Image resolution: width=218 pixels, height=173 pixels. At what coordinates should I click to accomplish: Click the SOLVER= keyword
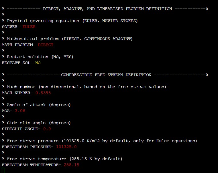tap(11, 27)
